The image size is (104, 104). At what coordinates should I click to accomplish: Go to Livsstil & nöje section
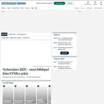coord(16,8)
